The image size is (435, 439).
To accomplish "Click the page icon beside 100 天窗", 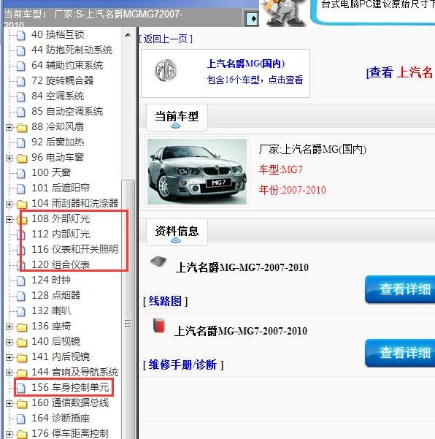I will (x=20, y=173).
